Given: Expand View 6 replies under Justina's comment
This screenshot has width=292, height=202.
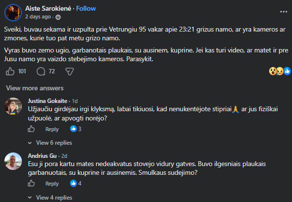Looking at the screenshot, I should tap(50, 143).
